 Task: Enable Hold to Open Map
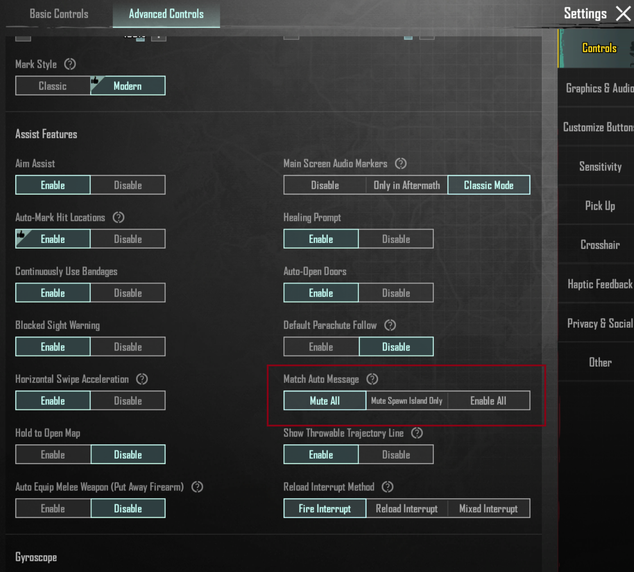click(x=53, y=454)
